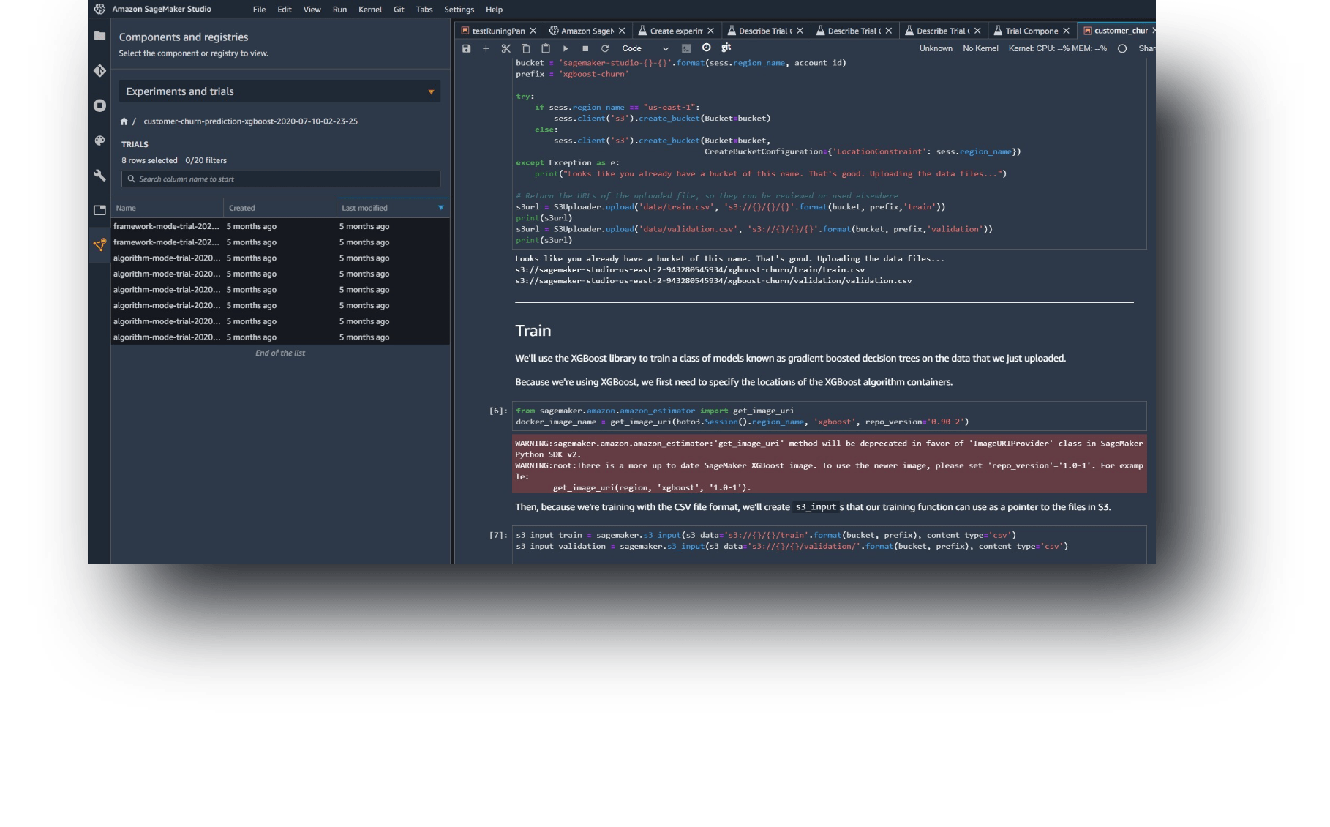1330x827 pixels.
Task: Select code cell number 6
Action: tap(830, 416)
